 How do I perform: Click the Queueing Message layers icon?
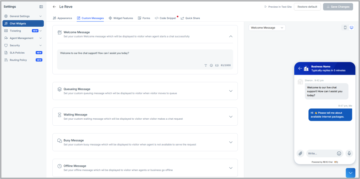59,89
